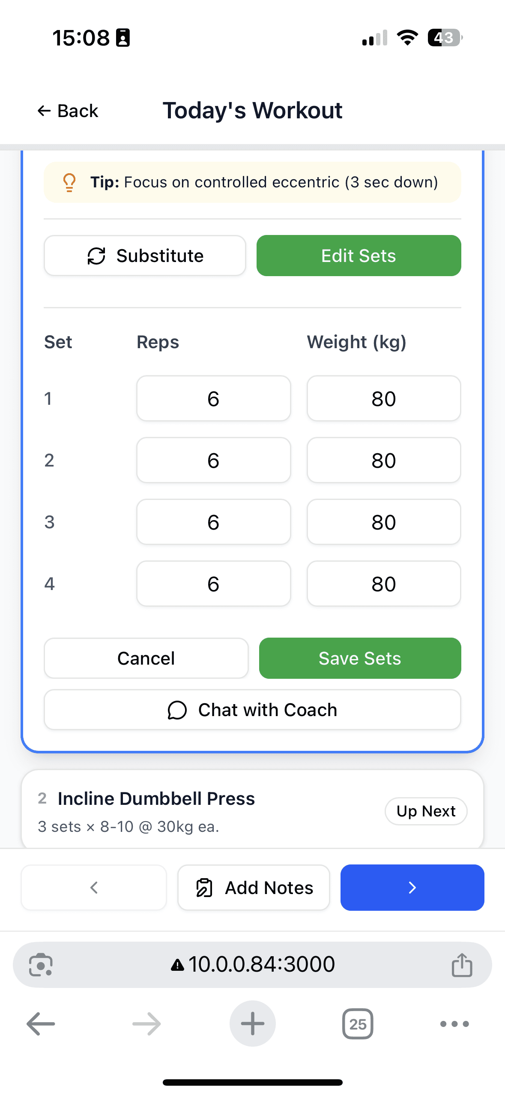Tap the previous exercise chevron
This screenshot has width=505, height=1096.
[x=94, y=887]
